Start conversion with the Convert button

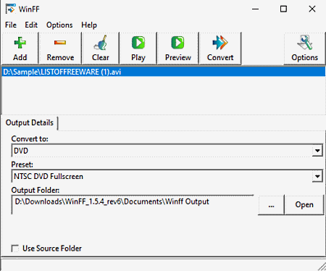coord(220,49)
